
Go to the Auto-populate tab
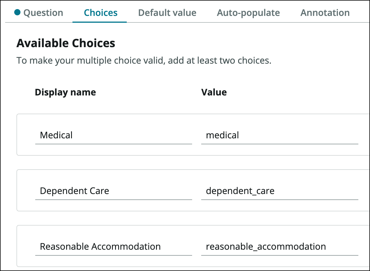click(248, 13)
